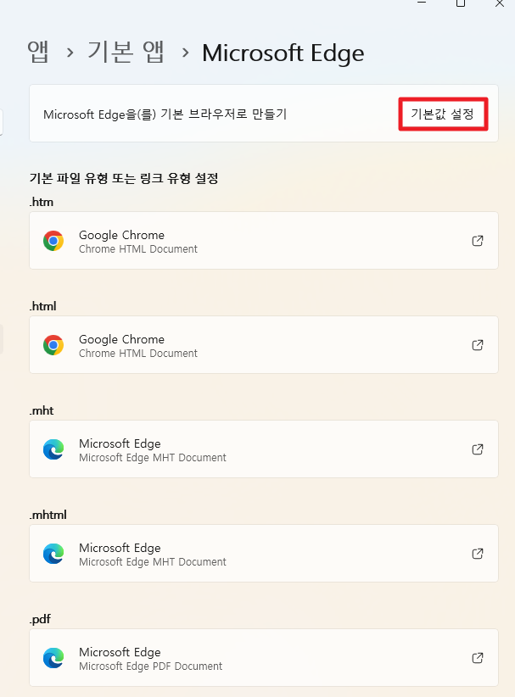This screenshot has width=515, height=697.
Task: Click the Edge icon in the .mht row
Action: [x=53, y=449]
